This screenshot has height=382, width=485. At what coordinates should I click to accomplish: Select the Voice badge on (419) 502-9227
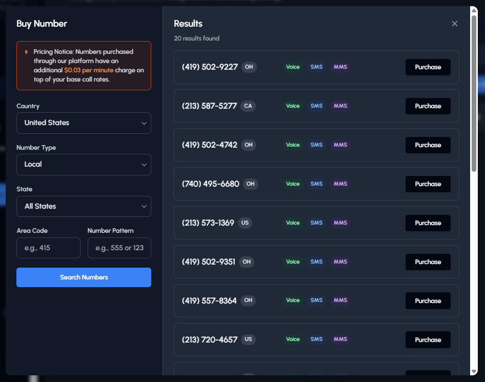tap(293, 67)
